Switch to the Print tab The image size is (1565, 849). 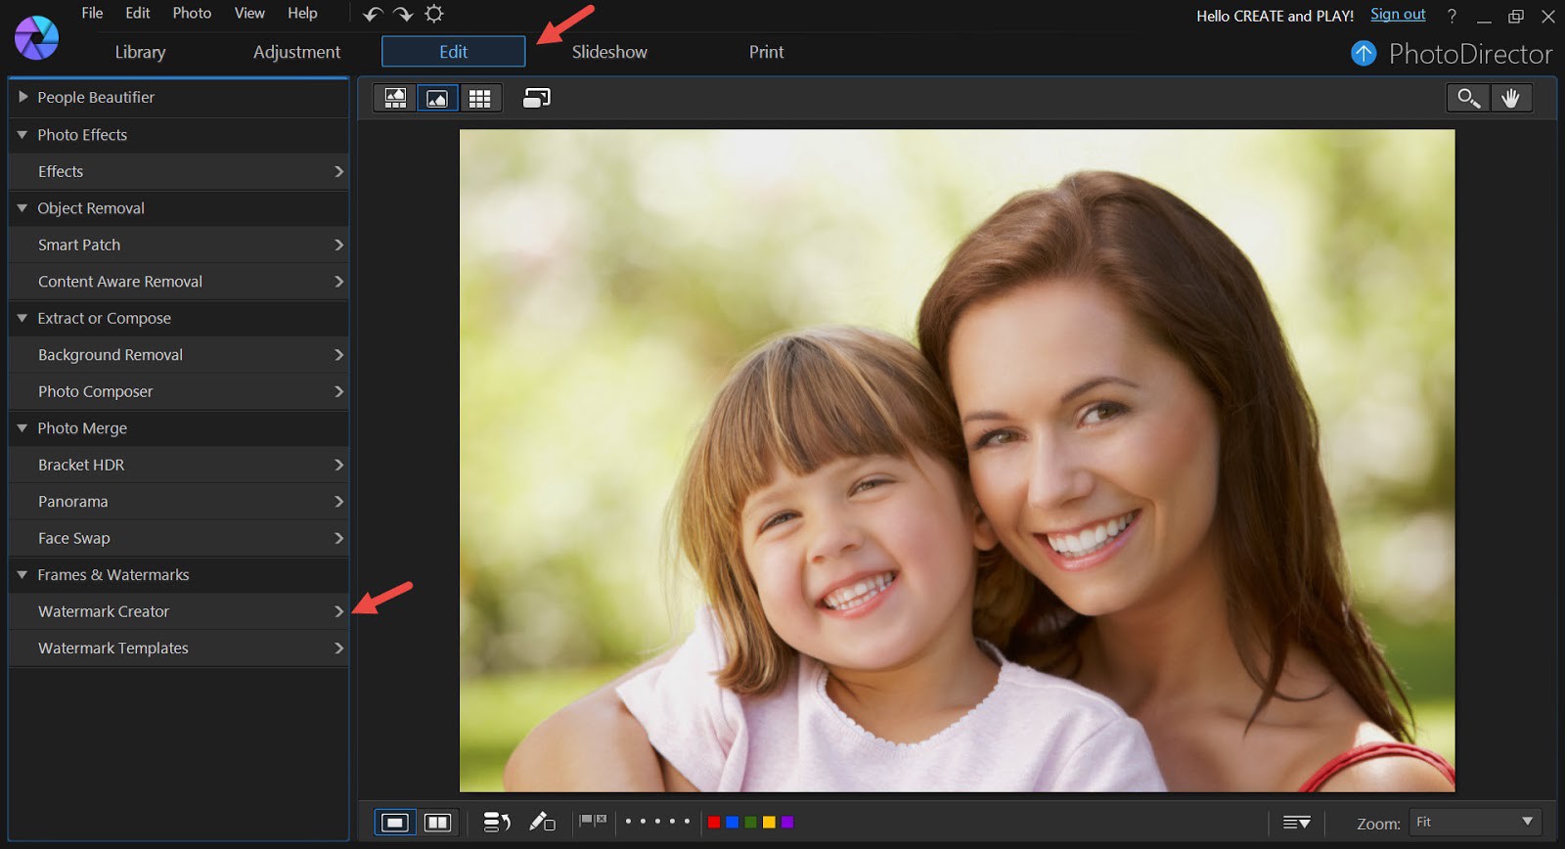click(766, 52)
